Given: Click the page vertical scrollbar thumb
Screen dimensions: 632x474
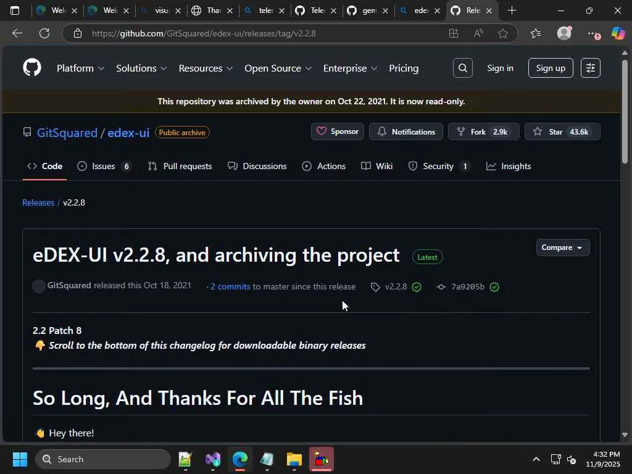Looking at the screenshot, I should 625,112.
